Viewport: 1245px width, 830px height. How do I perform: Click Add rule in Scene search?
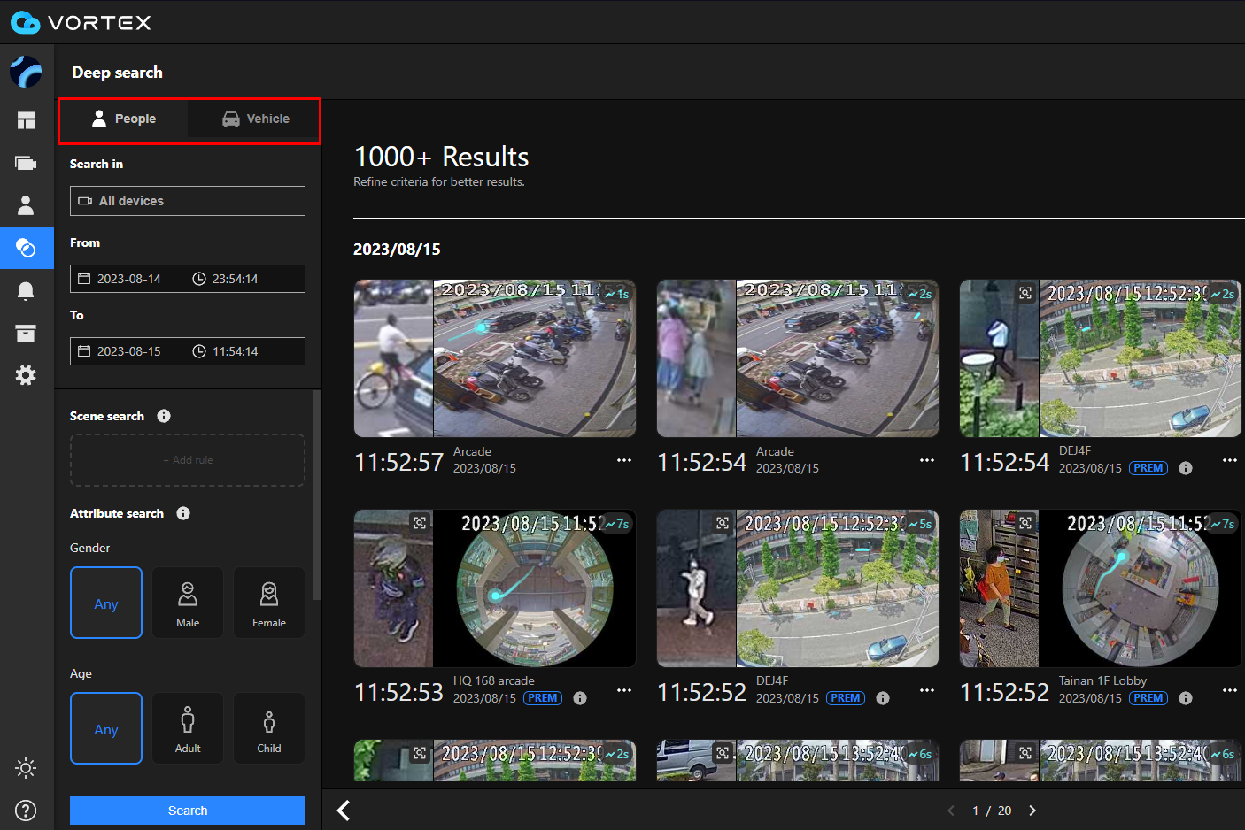point(188,460)
